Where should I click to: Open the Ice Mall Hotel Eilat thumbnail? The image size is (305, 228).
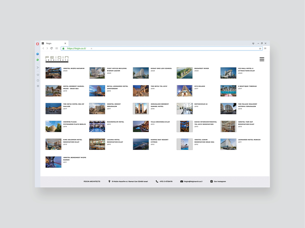228,73
